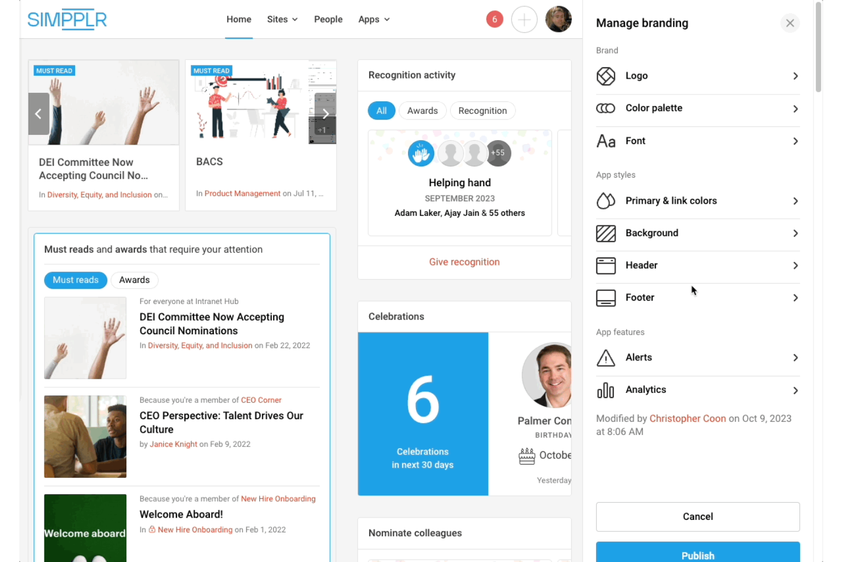Click the Primary & link colors droplet icon
842x562 pixels.
tap(606, 200)
